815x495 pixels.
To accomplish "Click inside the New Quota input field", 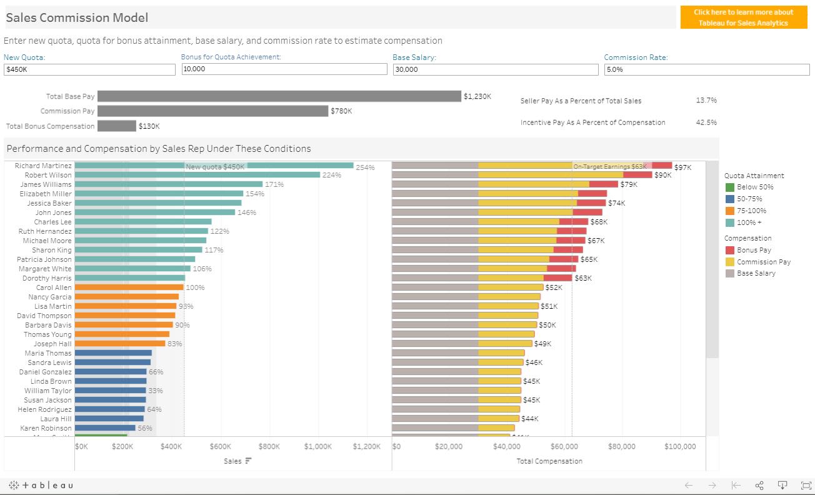I will [x=89, y=69].
